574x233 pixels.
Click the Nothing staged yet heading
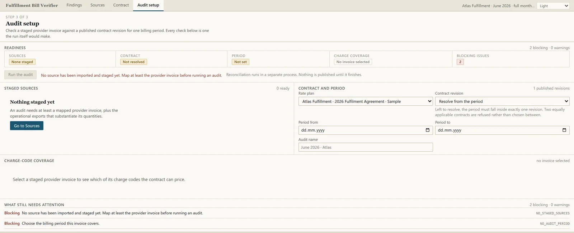(32, 102)
